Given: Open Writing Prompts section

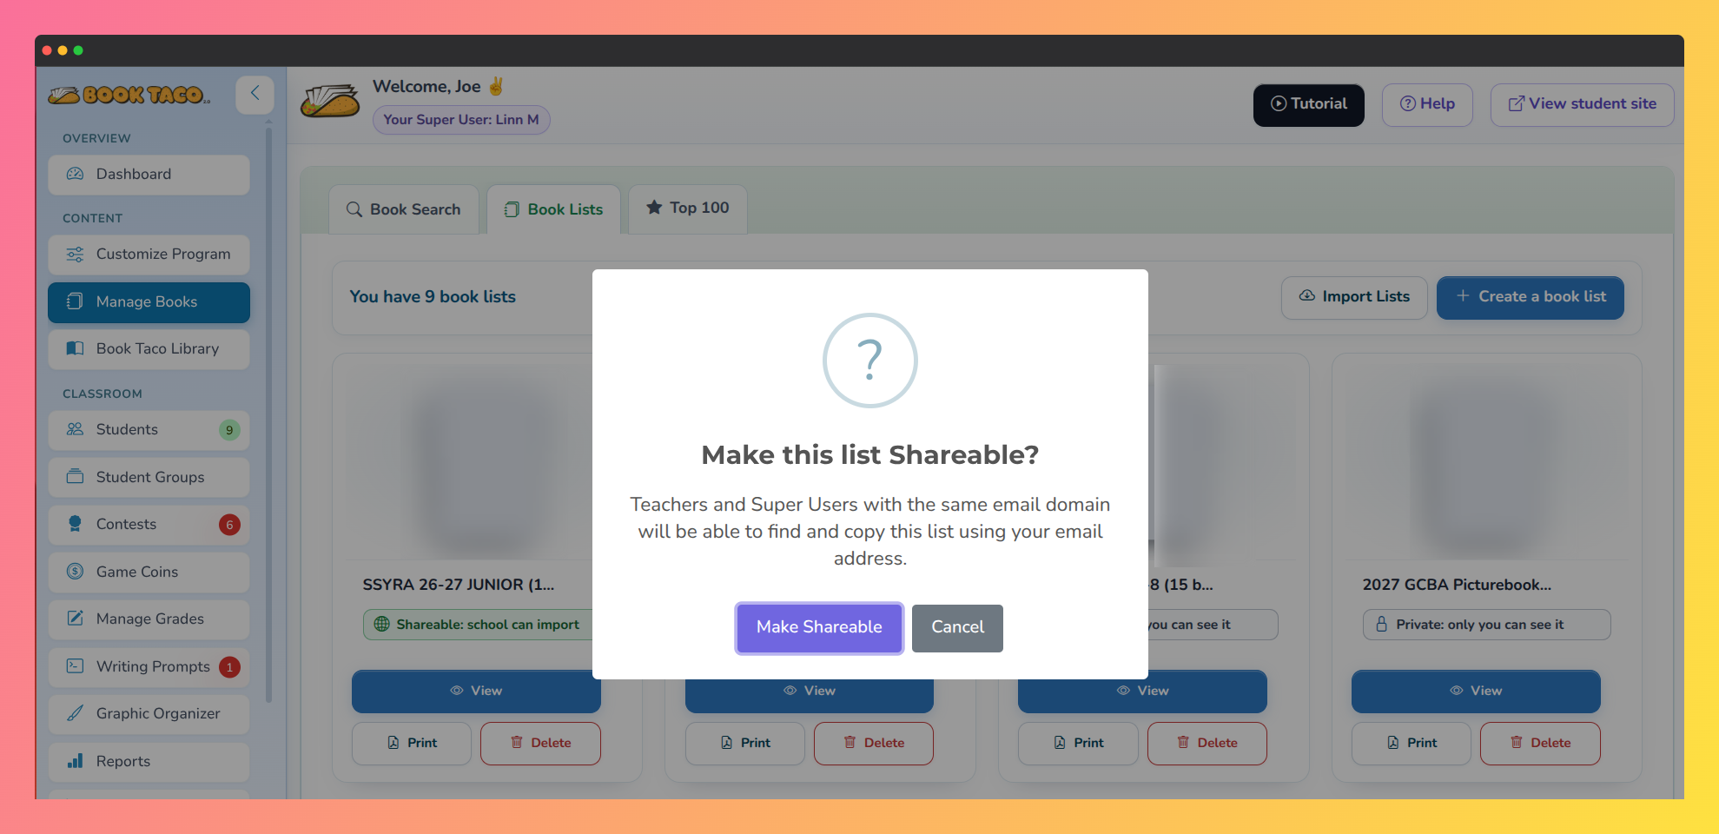Looking at the screenshot, I should [x=149, y=667].
